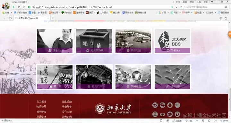Click the magnifier search button
Viewport: 231px width, 123px height.
[x=226, y=7]
